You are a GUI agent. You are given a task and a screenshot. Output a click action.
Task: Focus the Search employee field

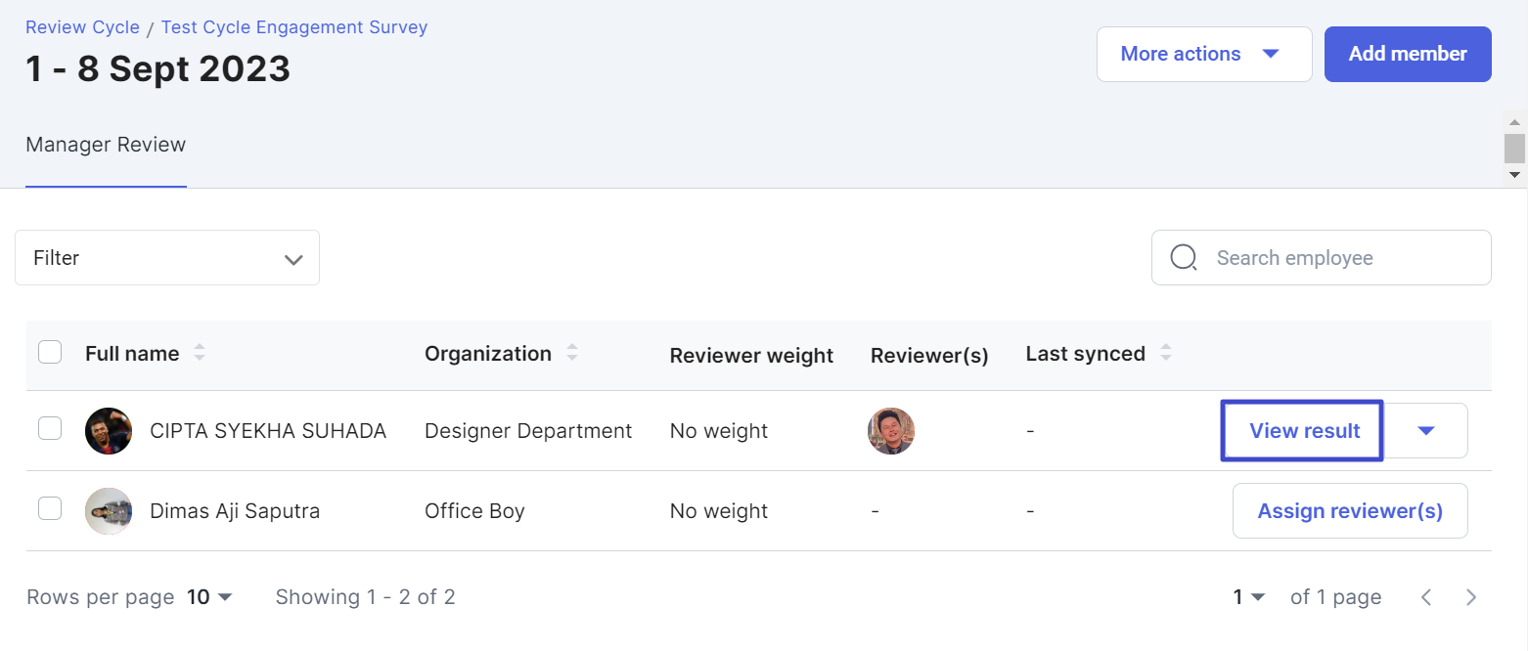[x=1322, y=258]
